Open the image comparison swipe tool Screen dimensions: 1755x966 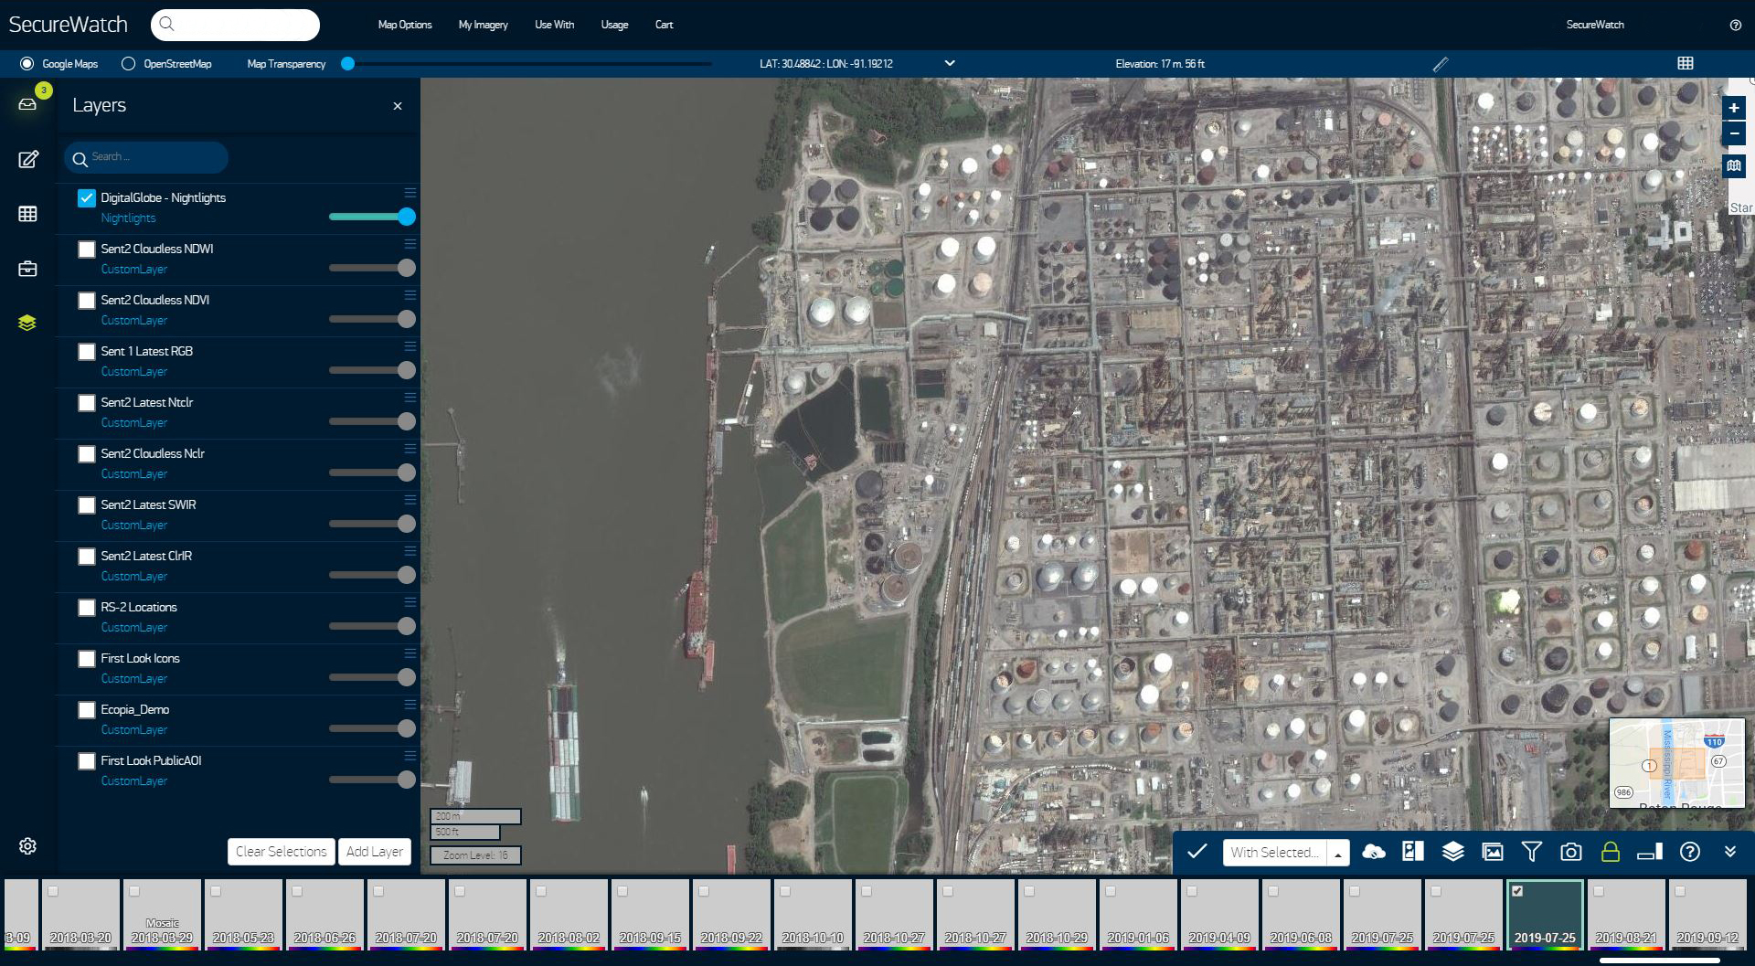1412,852
